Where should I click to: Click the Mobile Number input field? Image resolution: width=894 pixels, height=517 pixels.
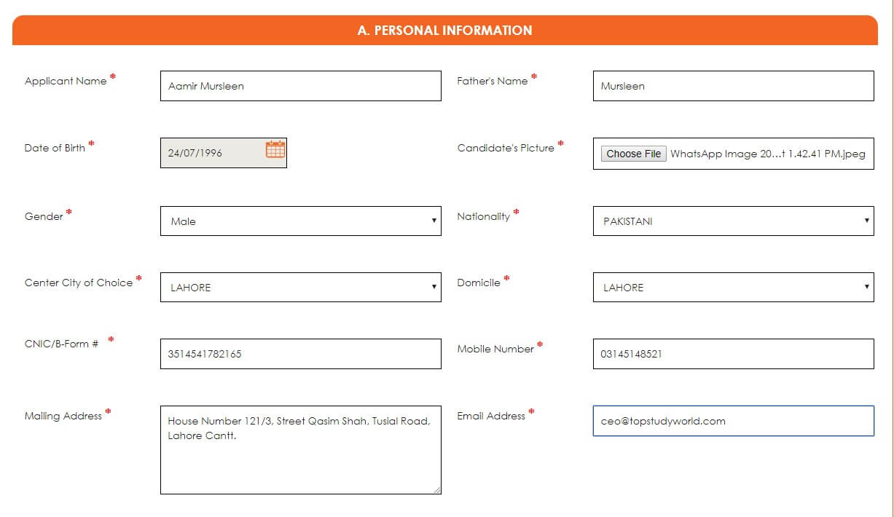click(733, 354)
